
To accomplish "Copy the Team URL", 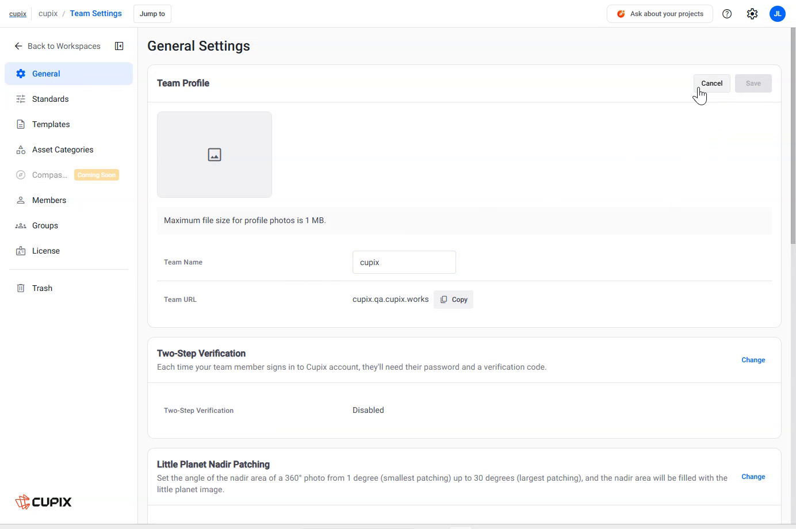I will [453, 300].
